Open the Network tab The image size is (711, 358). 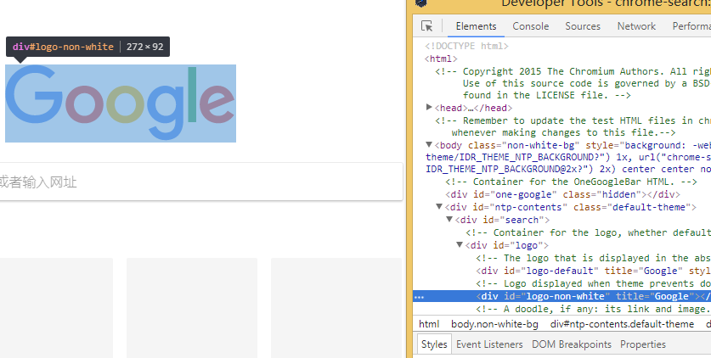pyautogui.click(x=636, y=26)
